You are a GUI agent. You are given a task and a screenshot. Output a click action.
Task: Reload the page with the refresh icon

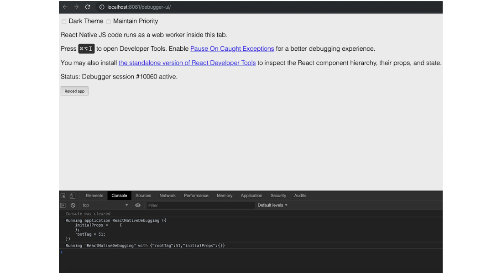pyautogui.click(x=88, y=7)
